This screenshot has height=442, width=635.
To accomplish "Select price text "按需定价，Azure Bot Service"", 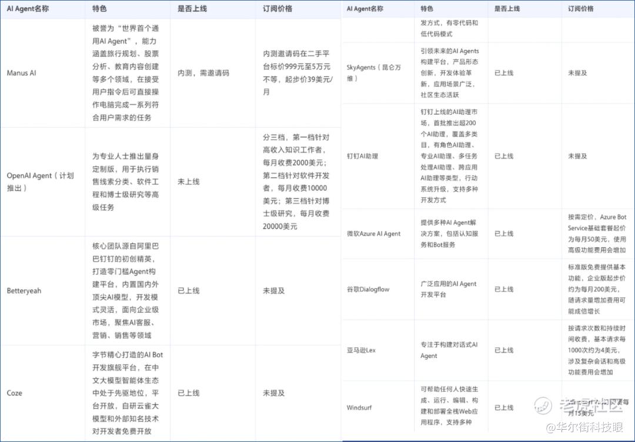I will click(597, 222).
